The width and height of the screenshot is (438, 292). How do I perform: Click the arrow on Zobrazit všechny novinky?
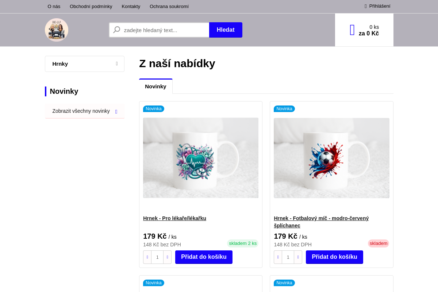coord(116,111)
